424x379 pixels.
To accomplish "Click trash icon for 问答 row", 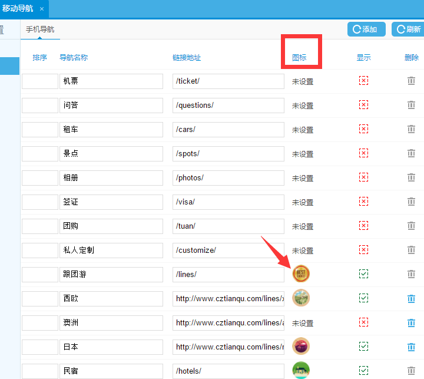I will tap(411, 106).
